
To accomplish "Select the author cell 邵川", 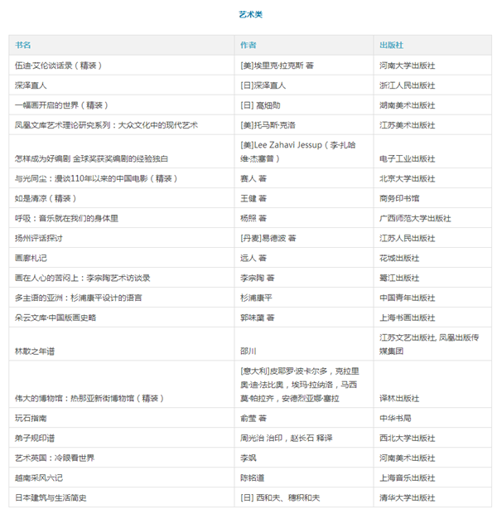I will (x=248, y=352).
